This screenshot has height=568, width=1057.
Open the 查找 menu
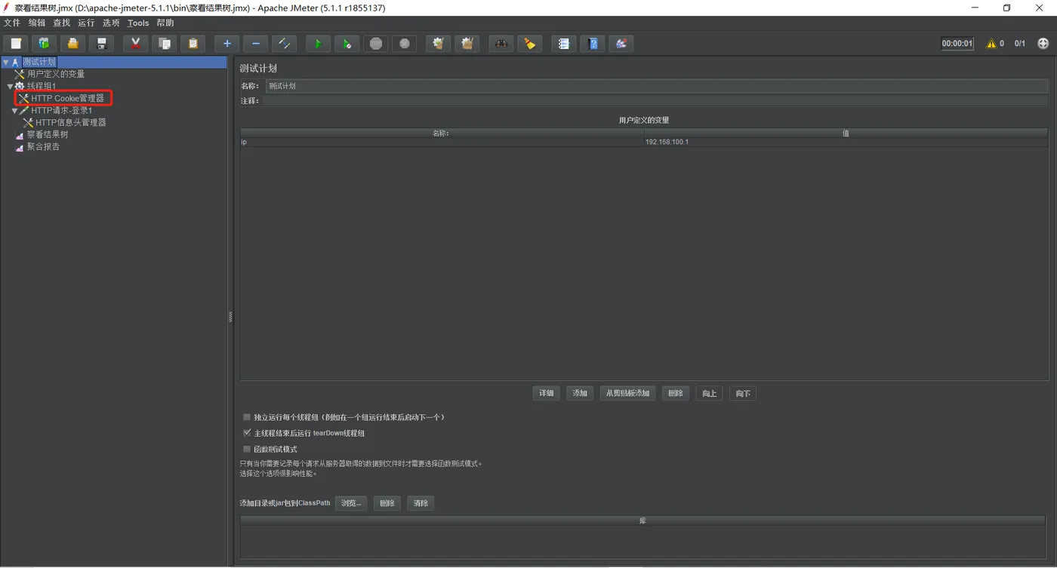coord(62,23)
